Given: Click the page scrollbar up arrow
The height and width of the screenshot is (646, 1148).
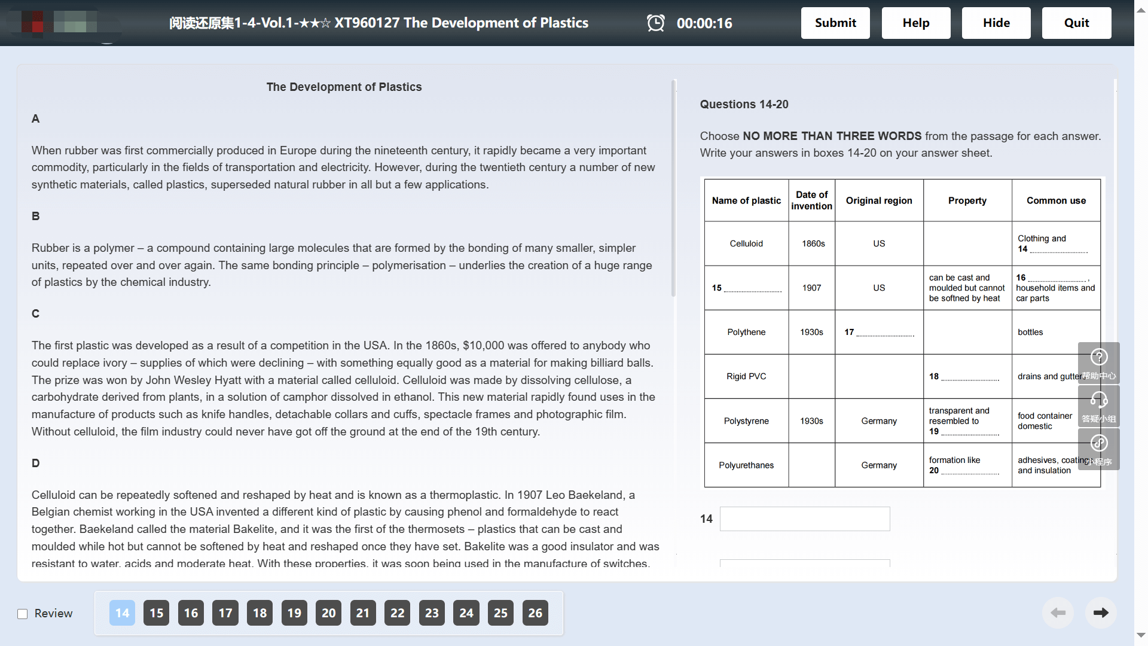Looking at the screenshot, I should click(x=1141, y=10).
